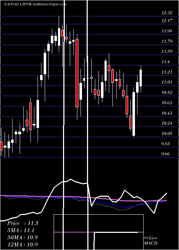Click the 9.85 price axis label
Screen dimensions: 179x250
(165, 144)
